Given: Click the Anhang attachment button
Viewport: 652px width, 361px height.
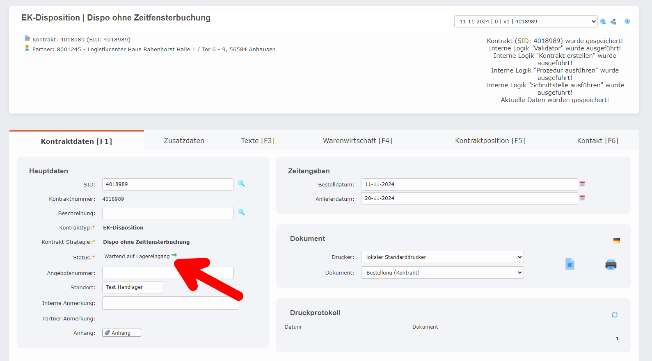Looking at the screenshot, I should pyautogui.click(x=121, y=333).
